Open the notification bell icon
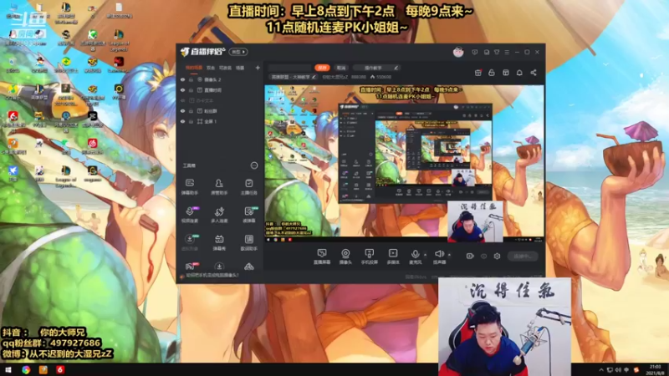The image size is (669, 376). 519,73
